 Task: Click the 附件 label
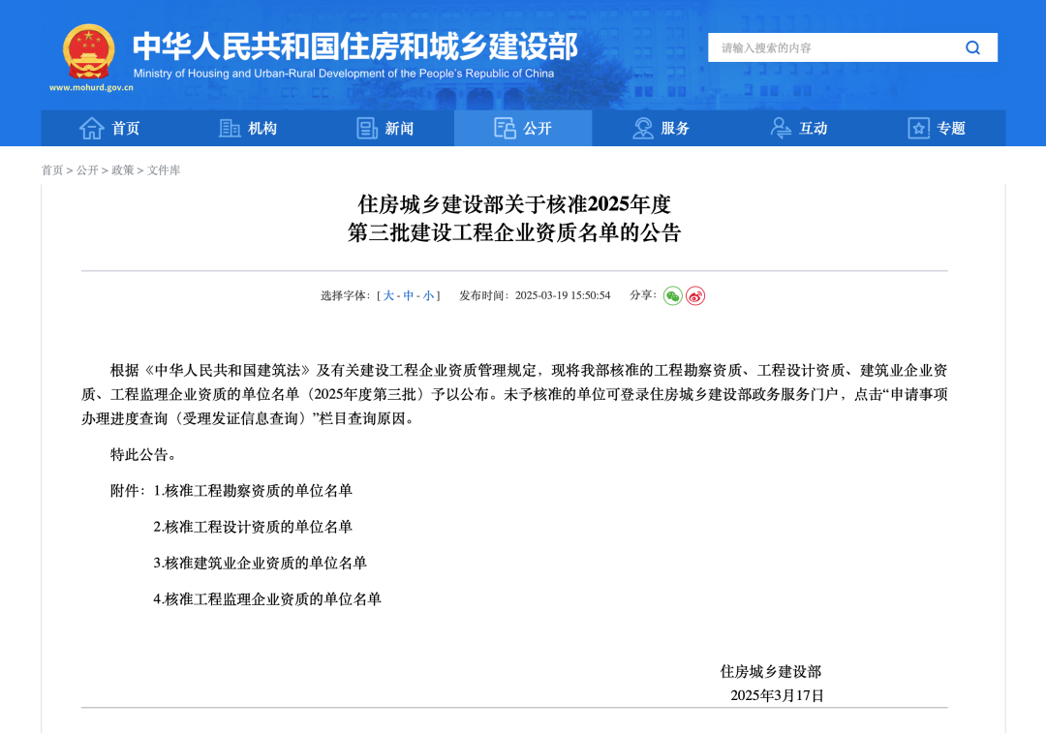pos(128,491)
